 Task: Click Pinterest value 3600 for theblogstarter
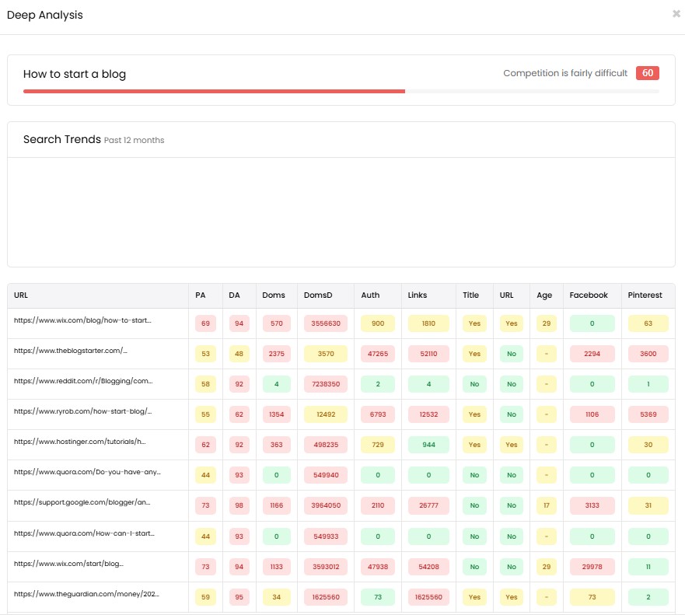[648, 354]
